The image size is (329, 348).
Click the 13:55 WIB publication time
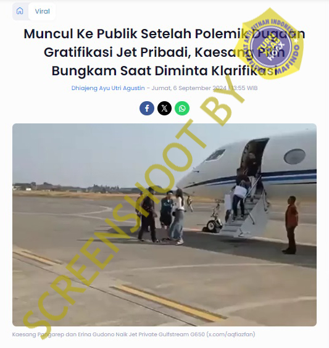pyautogui.click(x=244, y=88)
